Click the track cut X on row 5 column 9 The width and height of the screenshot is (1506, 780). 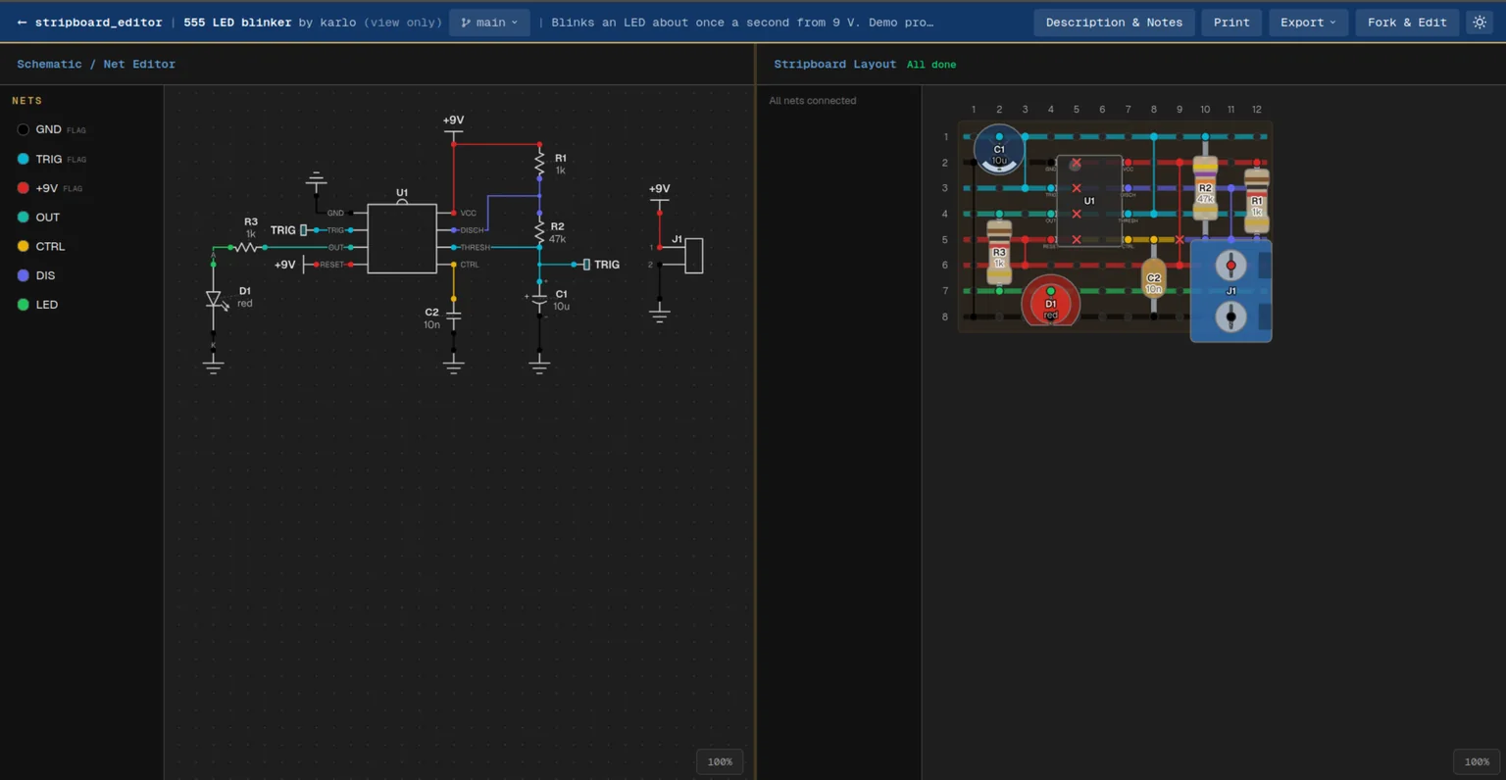click(x=1180, y=239)
